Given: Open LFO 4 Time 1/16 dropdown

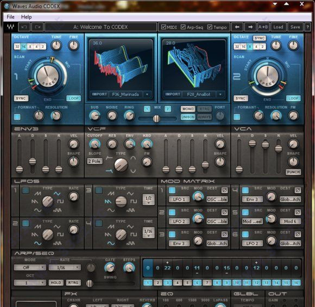Looking at the screenshot, I should pyautogui.click(x=148, y=232).
